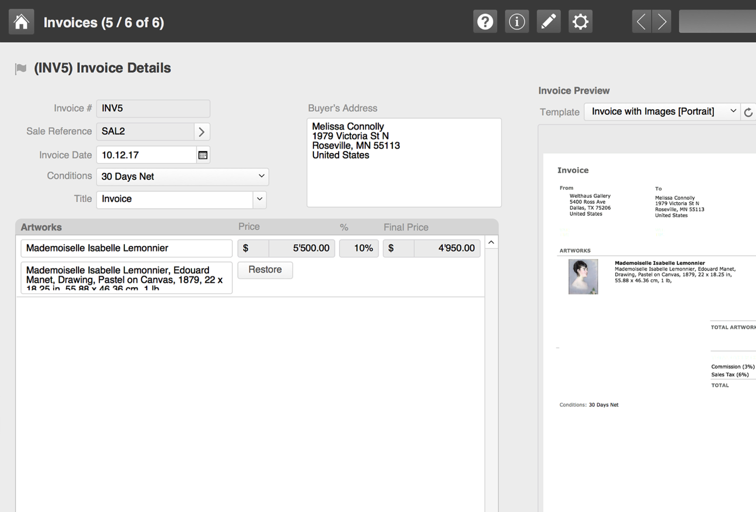Click the artwork thumbnail in preview

(583, 276)
